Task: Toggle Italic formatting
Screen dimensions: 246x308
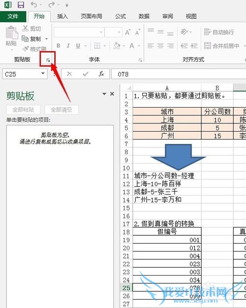Action: pyautogui.click(x=68, y=46)
